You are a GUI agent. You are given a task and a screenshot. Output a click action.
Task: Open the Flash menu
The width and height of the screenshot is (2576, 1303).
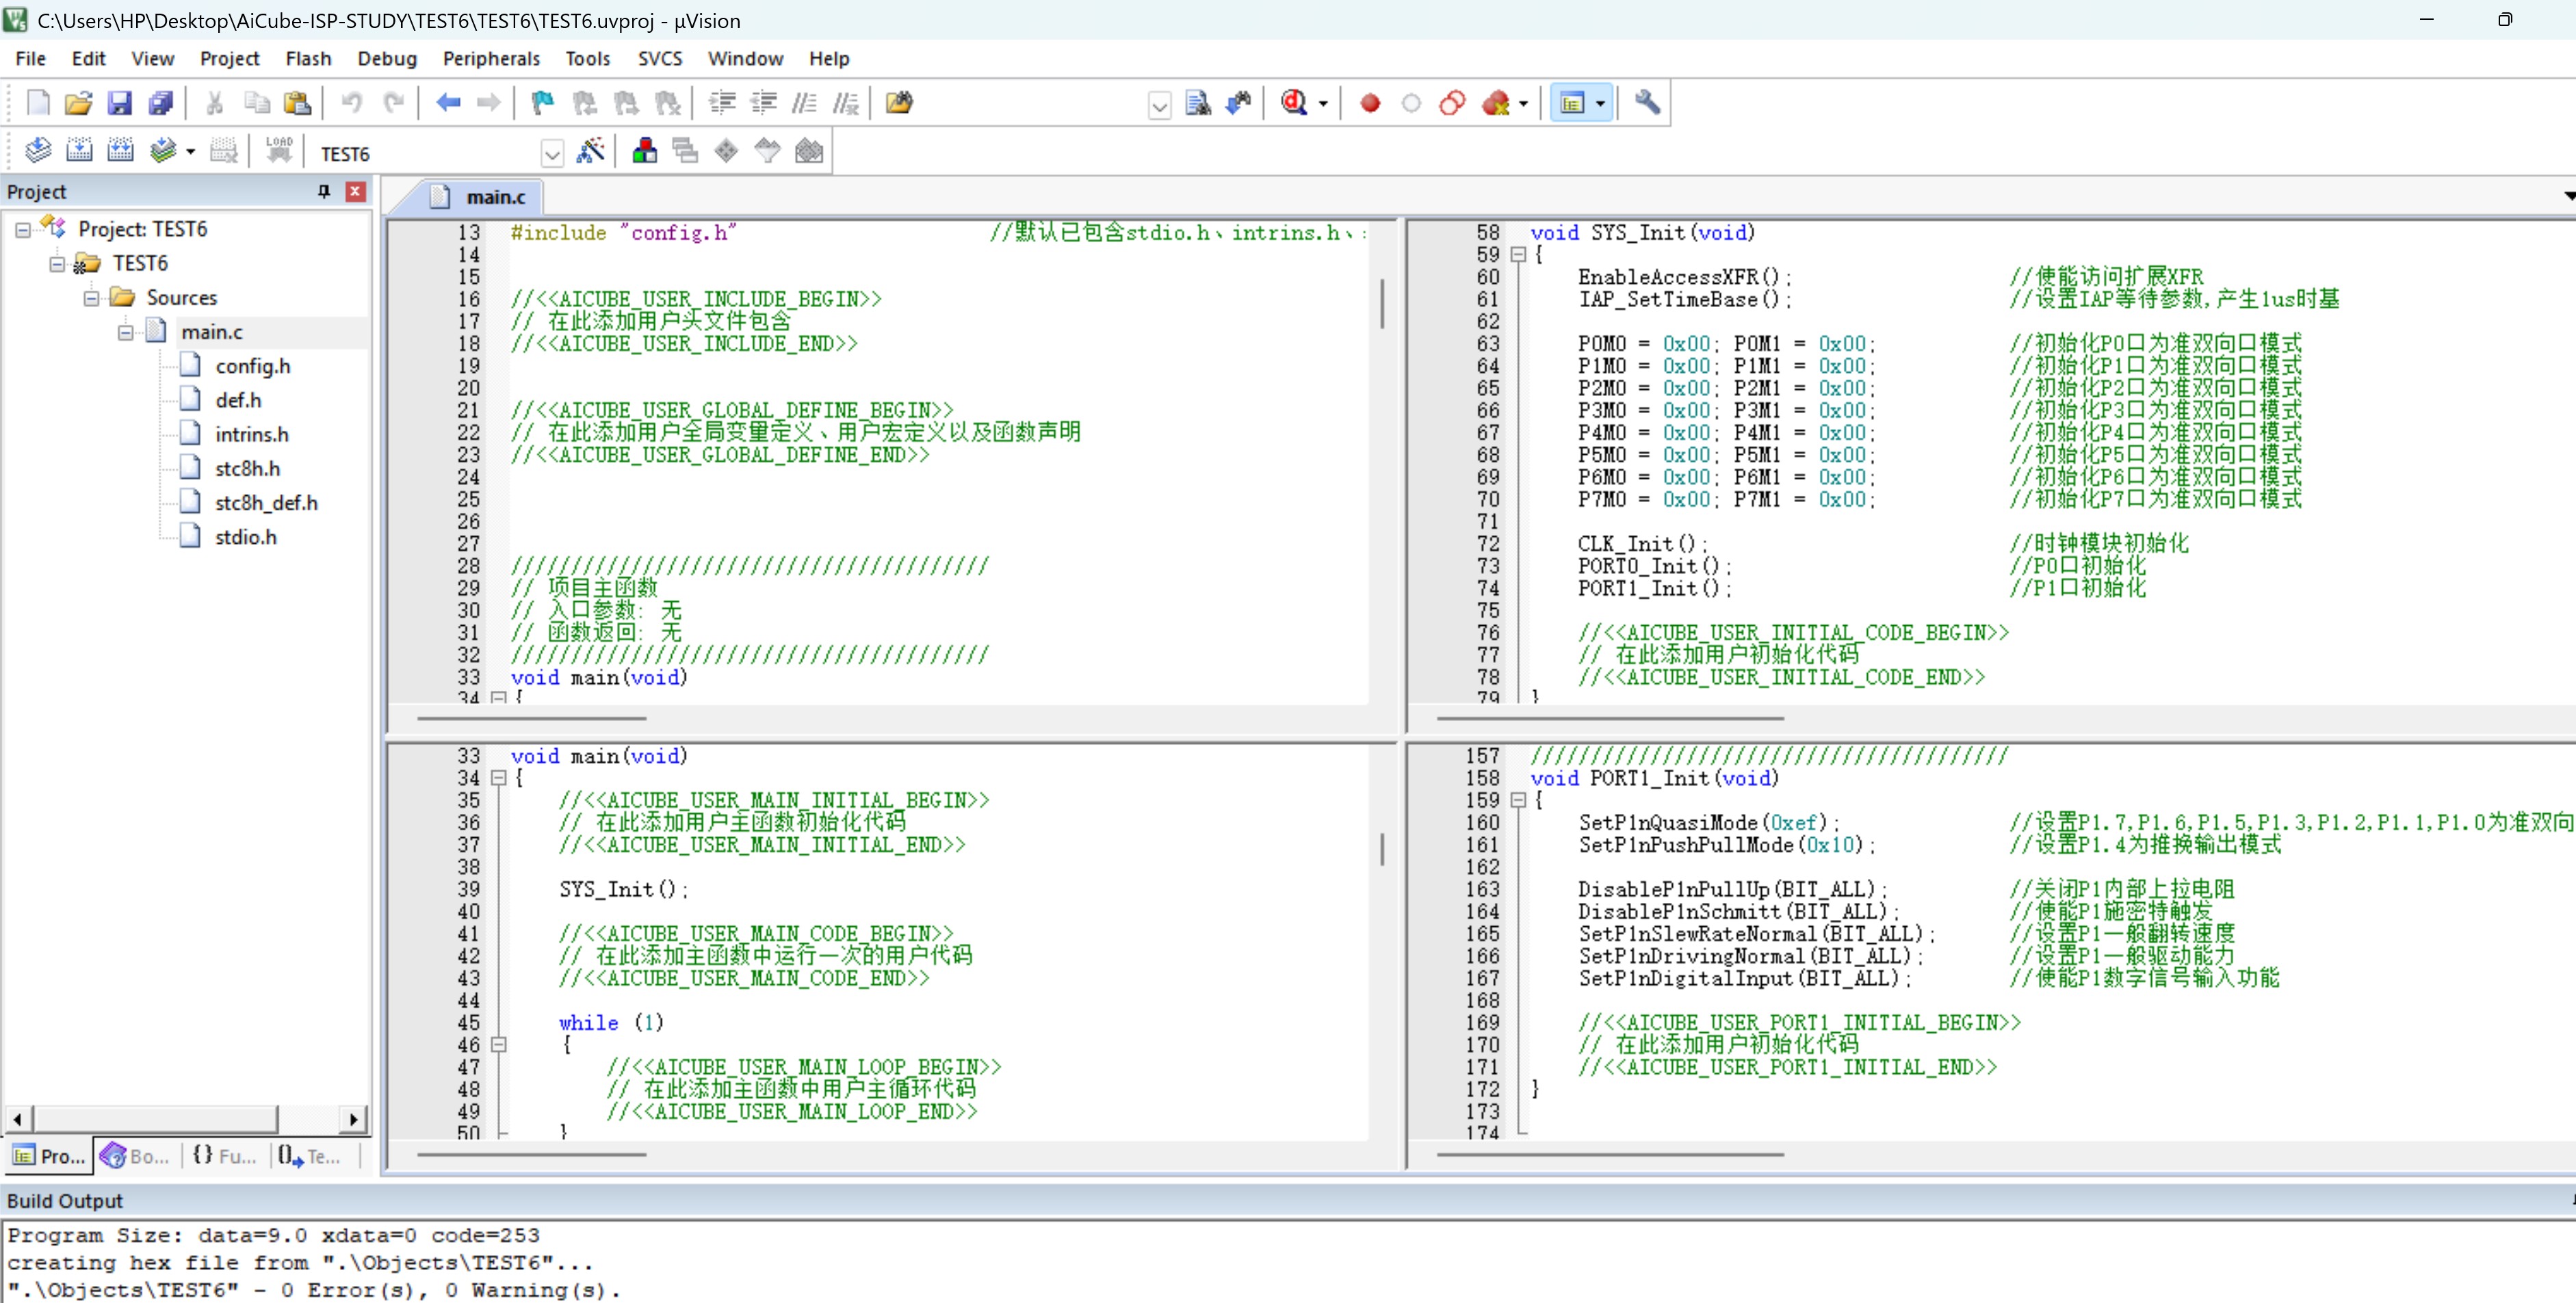pos(308,58)
